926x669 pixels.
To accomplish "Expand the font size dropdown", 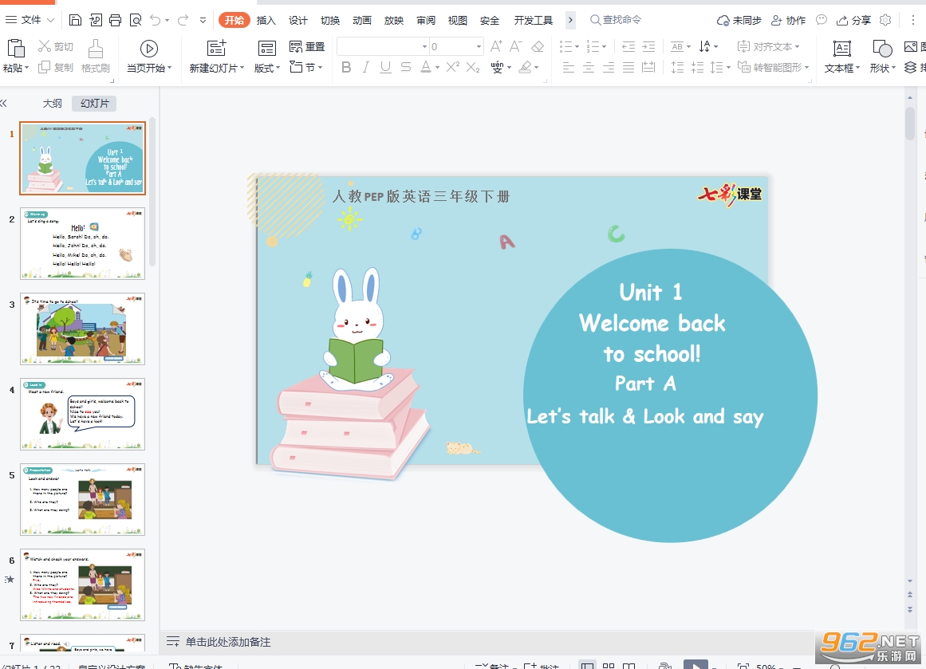I will coord(479,46).
